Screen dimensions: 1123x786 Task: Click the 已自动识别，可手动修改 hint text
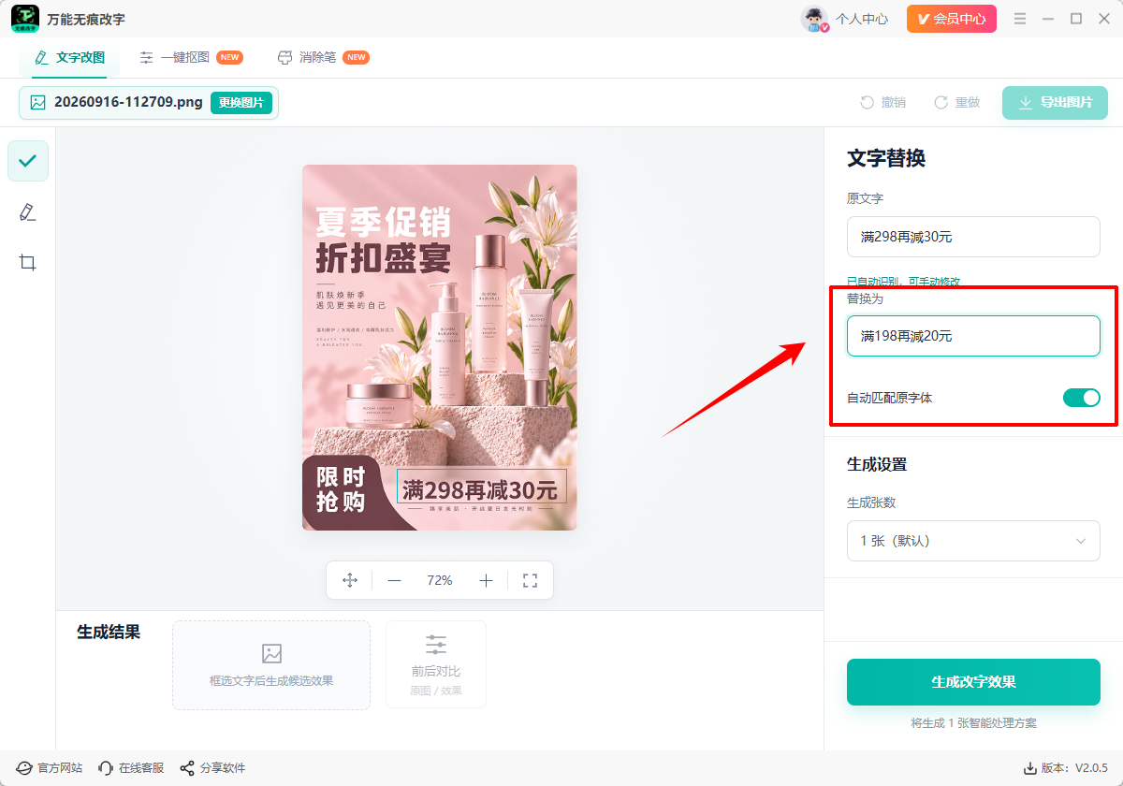click(903, 282)
